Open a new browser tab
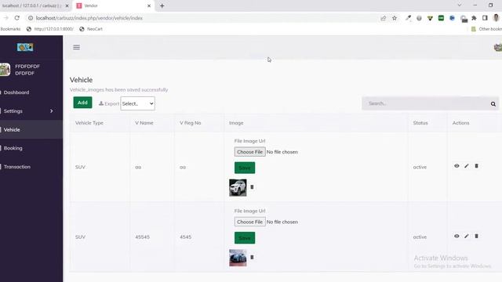Viewport: 502px width, 282px height. tap(162, 5)
